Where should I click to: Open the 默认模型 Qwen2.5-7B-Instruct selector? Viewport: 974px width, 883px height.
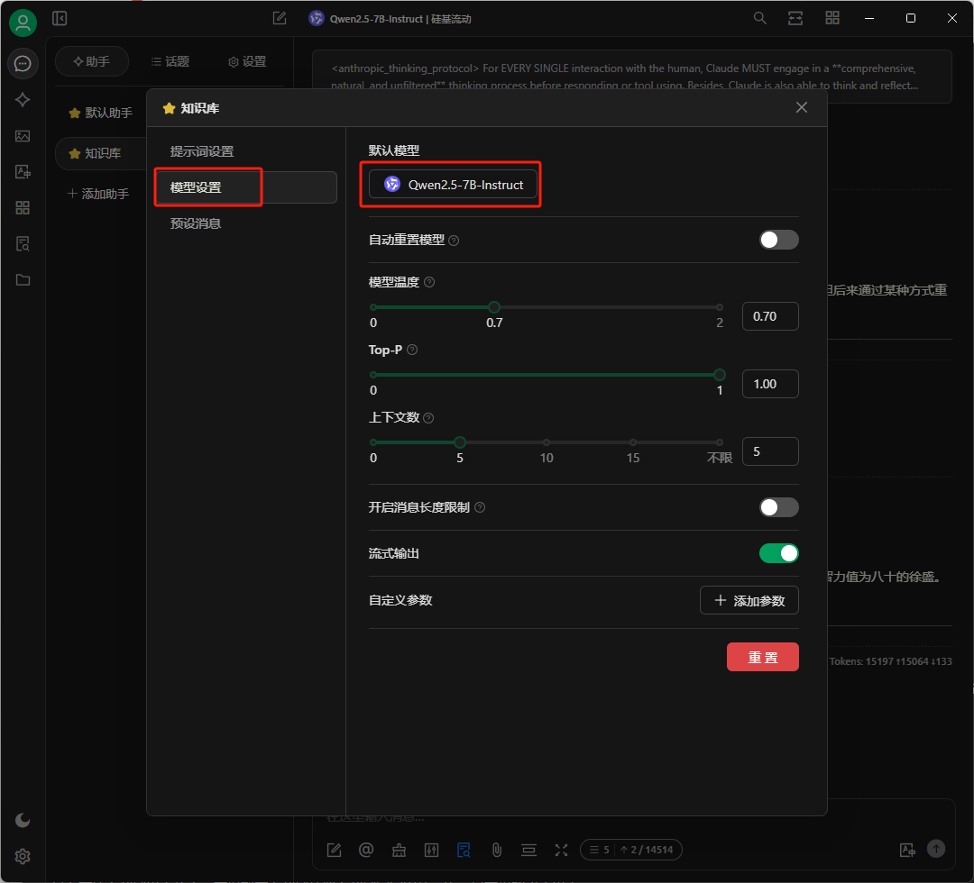tap(453, 185)
